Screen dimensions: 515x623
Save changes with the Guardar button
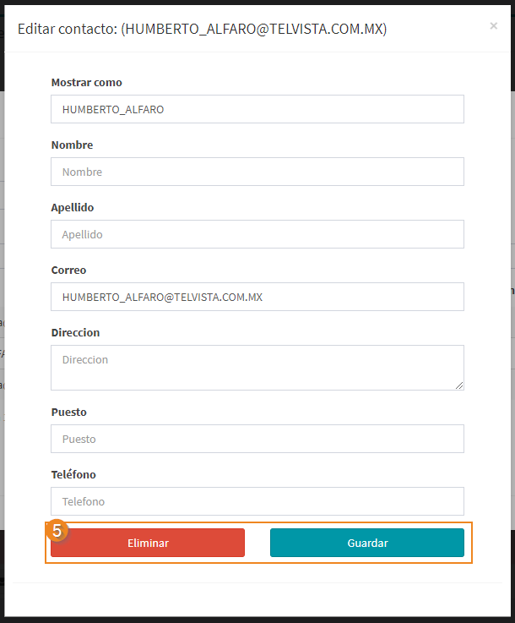(x=367, y=543)
